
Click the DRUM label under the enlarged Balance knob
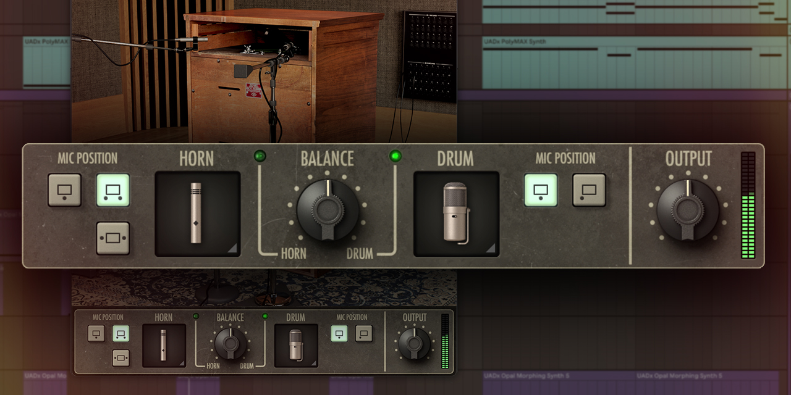click(359, 253)
